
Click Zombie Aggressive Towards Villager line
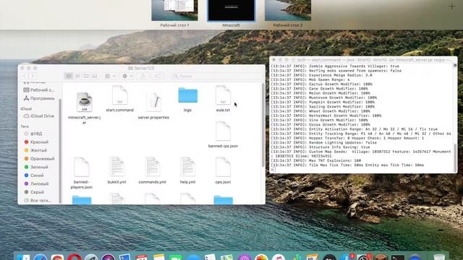coord(335,66)
